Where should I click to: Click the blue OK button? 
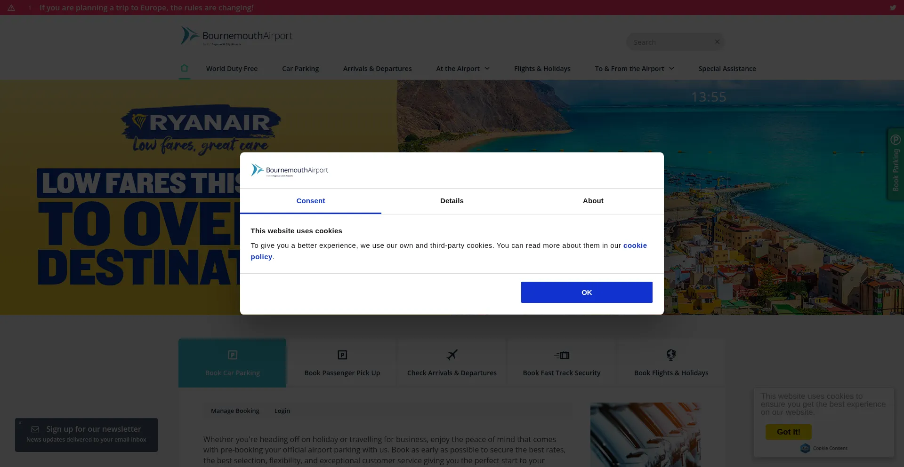point(587,292)
